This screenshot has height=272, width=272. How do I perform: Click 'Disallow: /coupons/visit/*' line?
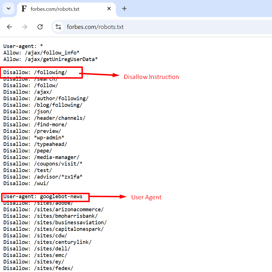(43, 164)
